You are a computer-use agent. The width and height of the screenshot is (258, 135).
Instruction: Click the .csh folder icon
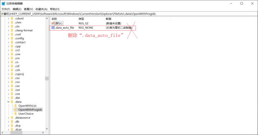(x=12, y=70)
